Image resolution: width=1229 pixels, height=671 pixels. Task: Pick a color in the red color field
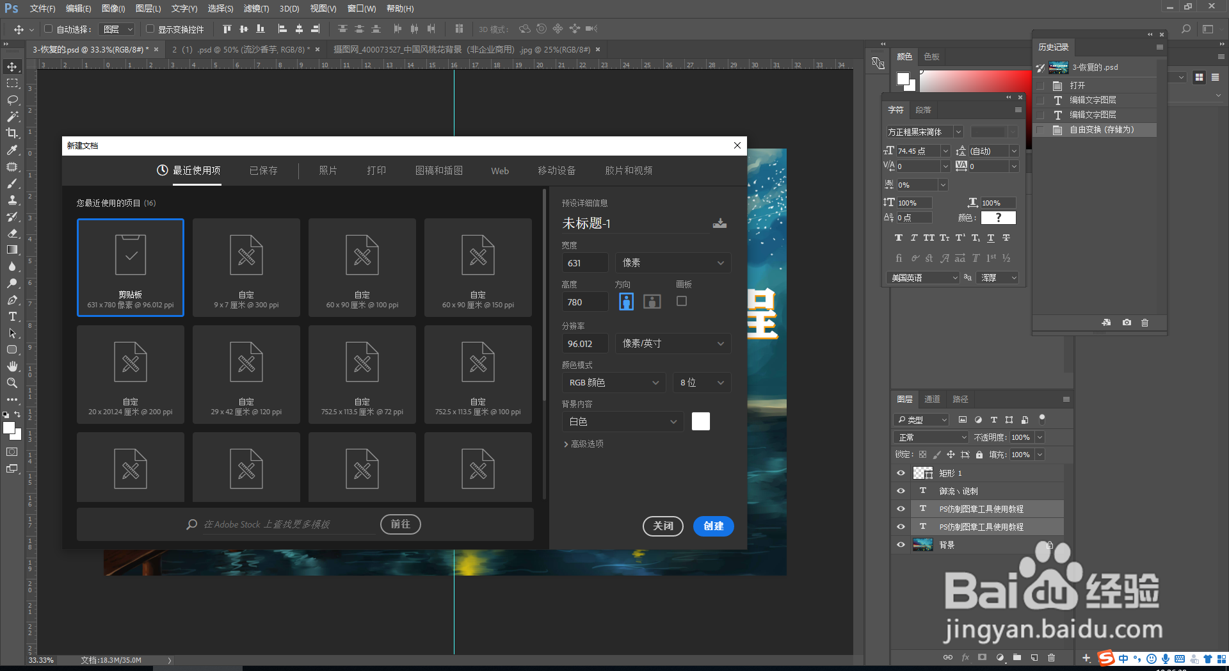tap(975, 82)
